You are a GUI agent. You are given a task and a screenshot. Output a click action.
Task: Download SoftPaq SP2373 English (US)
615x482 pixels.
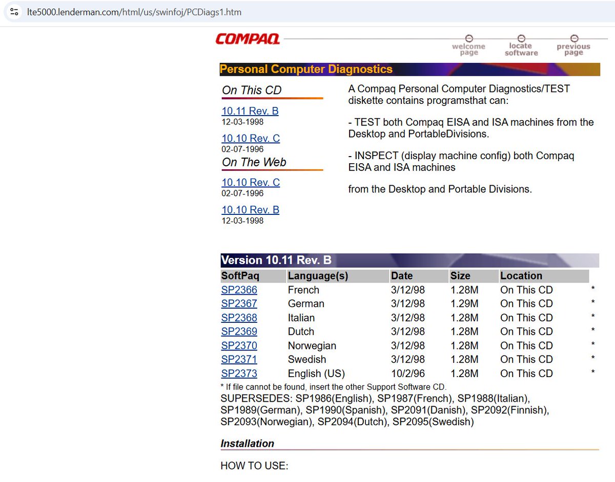point(239,374)
